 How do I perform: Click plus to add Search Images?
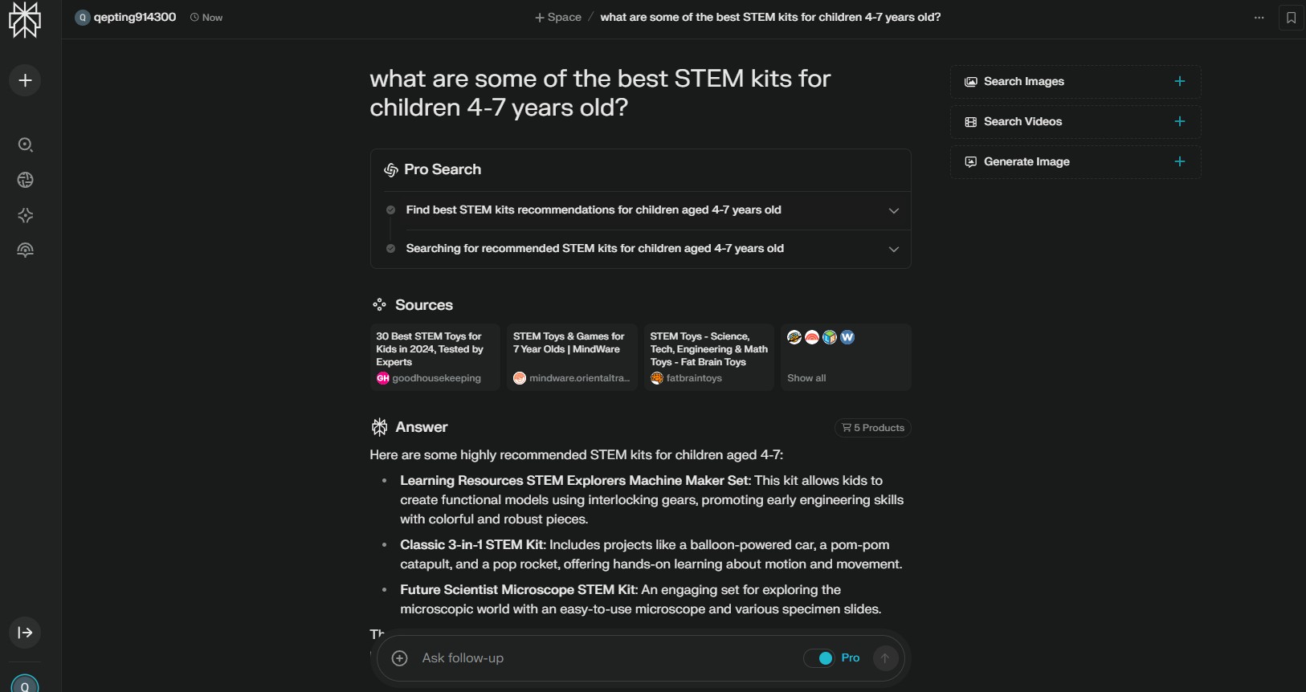1179,81
